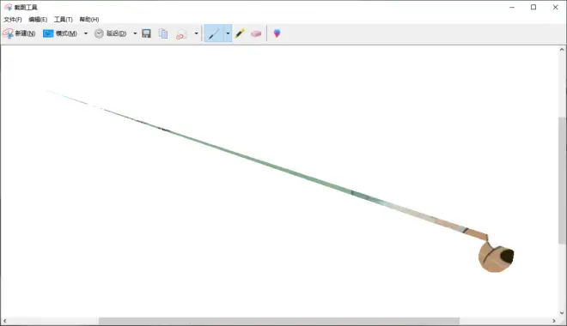567x326 pixels.
Task: Select the Pen tool
Action: pos(214,33)
